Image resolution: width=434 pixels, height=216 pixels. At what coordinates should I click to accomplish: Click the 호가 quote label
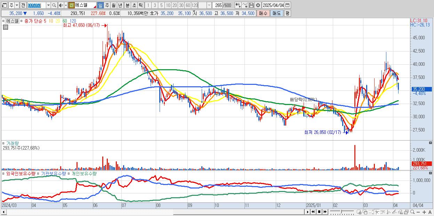click(x=154, y=13)
